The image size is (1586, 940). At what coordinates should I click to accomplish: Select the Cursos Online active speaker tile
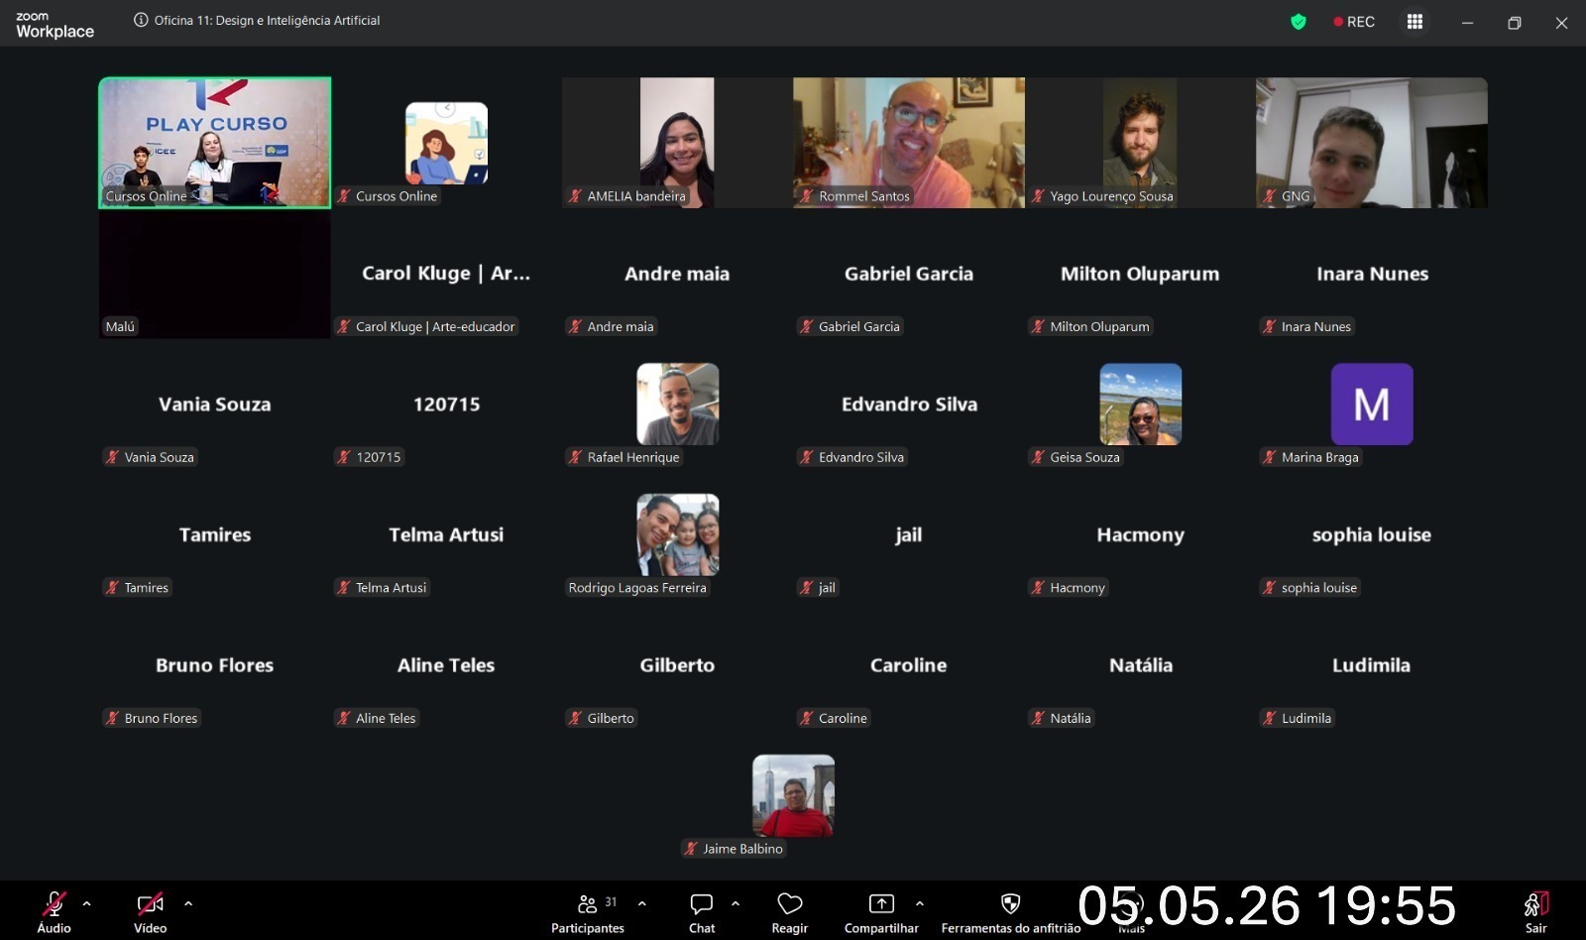click(x=215, y=143)
